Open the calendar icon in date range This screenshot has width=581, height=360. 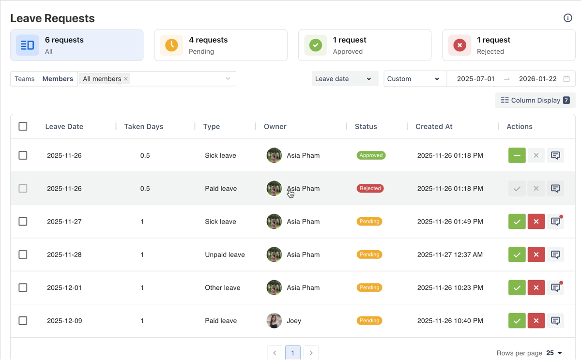pyautogui.click(x=566, y=79)
